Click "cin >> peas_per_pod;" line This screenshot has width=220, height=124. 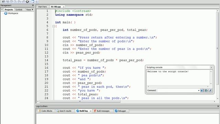[81, 53]
